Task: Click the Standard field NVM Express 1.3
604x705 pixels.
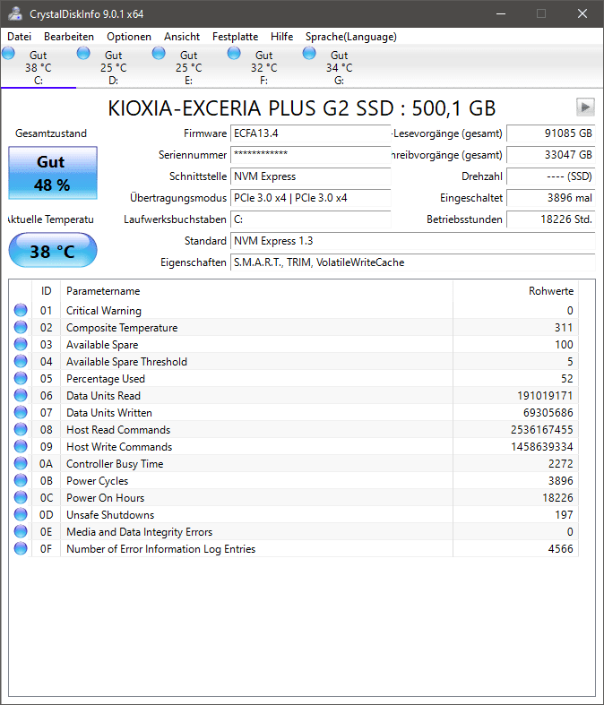Action: tap(413, 241)
